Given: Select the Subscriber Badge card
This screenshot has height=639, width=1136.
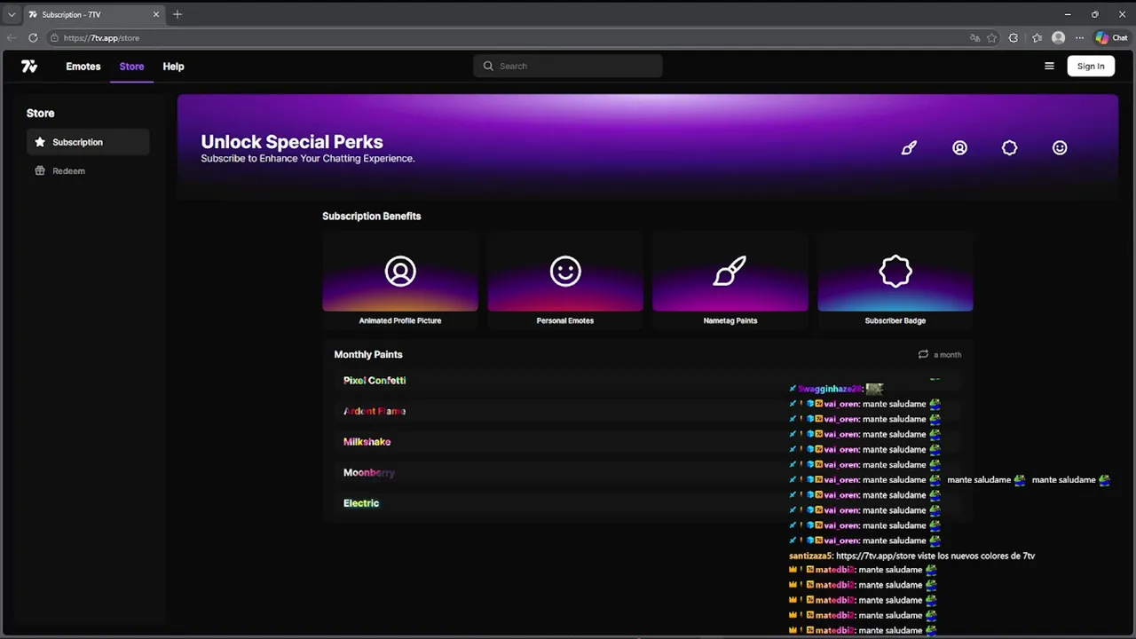Looking at the screenshot, I should tap(895, 281).
